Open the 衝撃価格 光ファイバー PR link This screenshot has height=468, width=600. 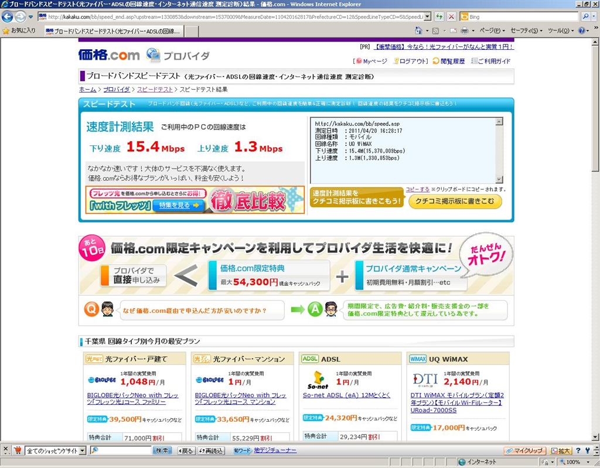444,47
